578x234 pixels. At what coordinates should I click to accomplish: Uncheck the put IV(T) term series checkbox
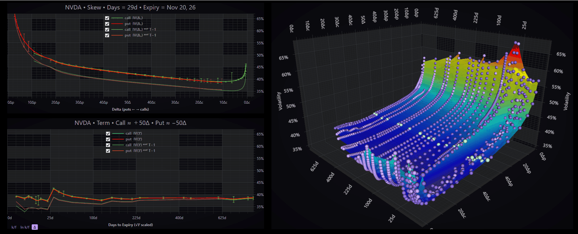click(x=108, y=139)
